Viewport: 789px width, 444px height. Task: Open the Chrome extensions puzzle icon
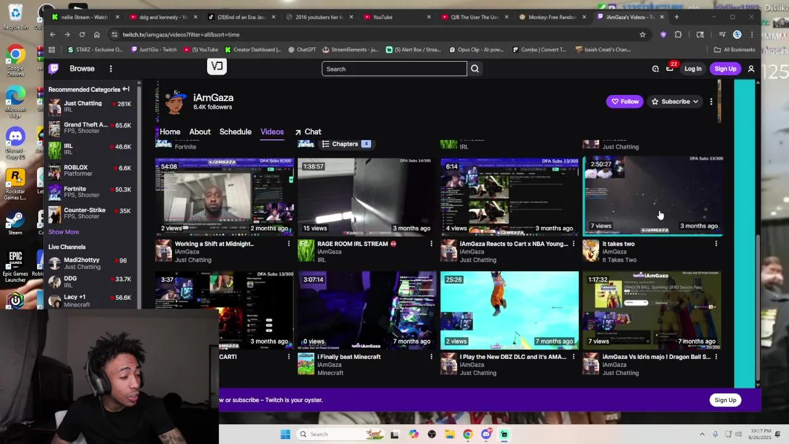click(x=678, y=35)
